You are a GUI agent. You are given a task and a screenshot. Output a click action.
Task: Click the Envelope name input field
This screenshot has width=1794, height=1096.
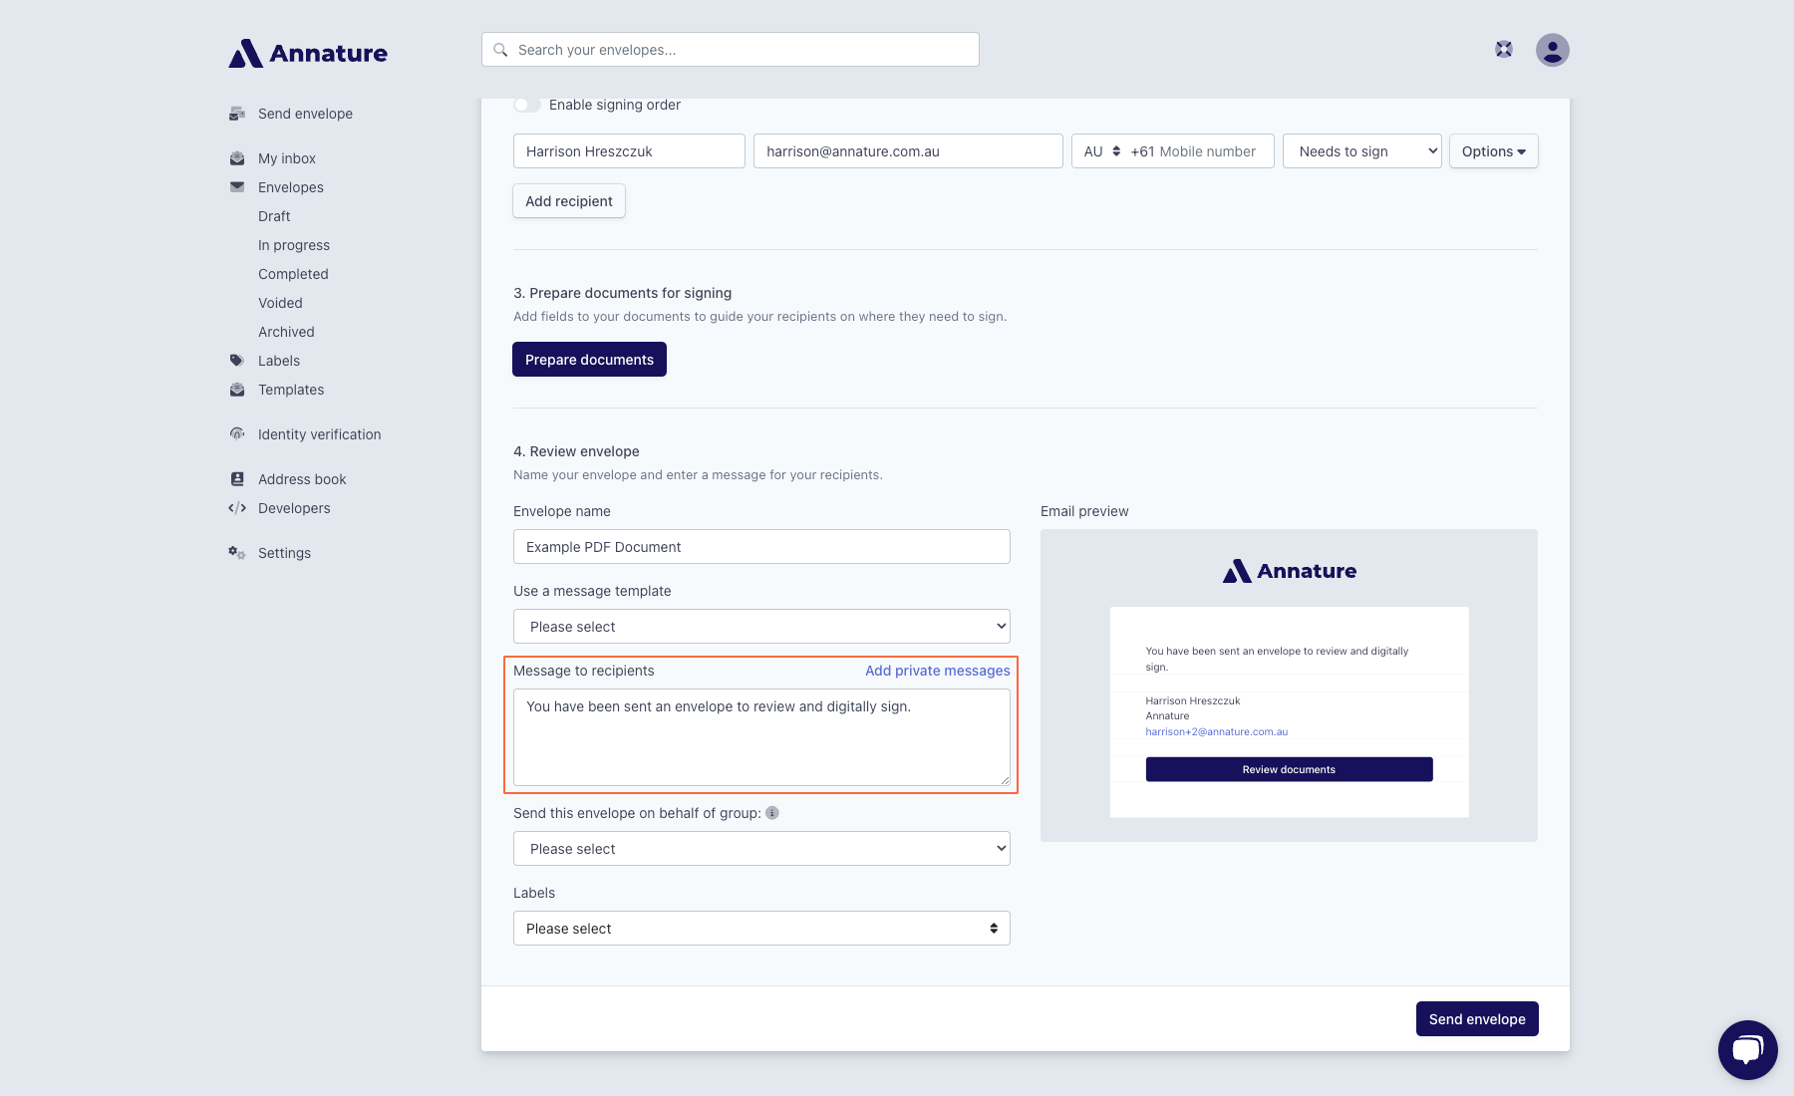point(761,547)
